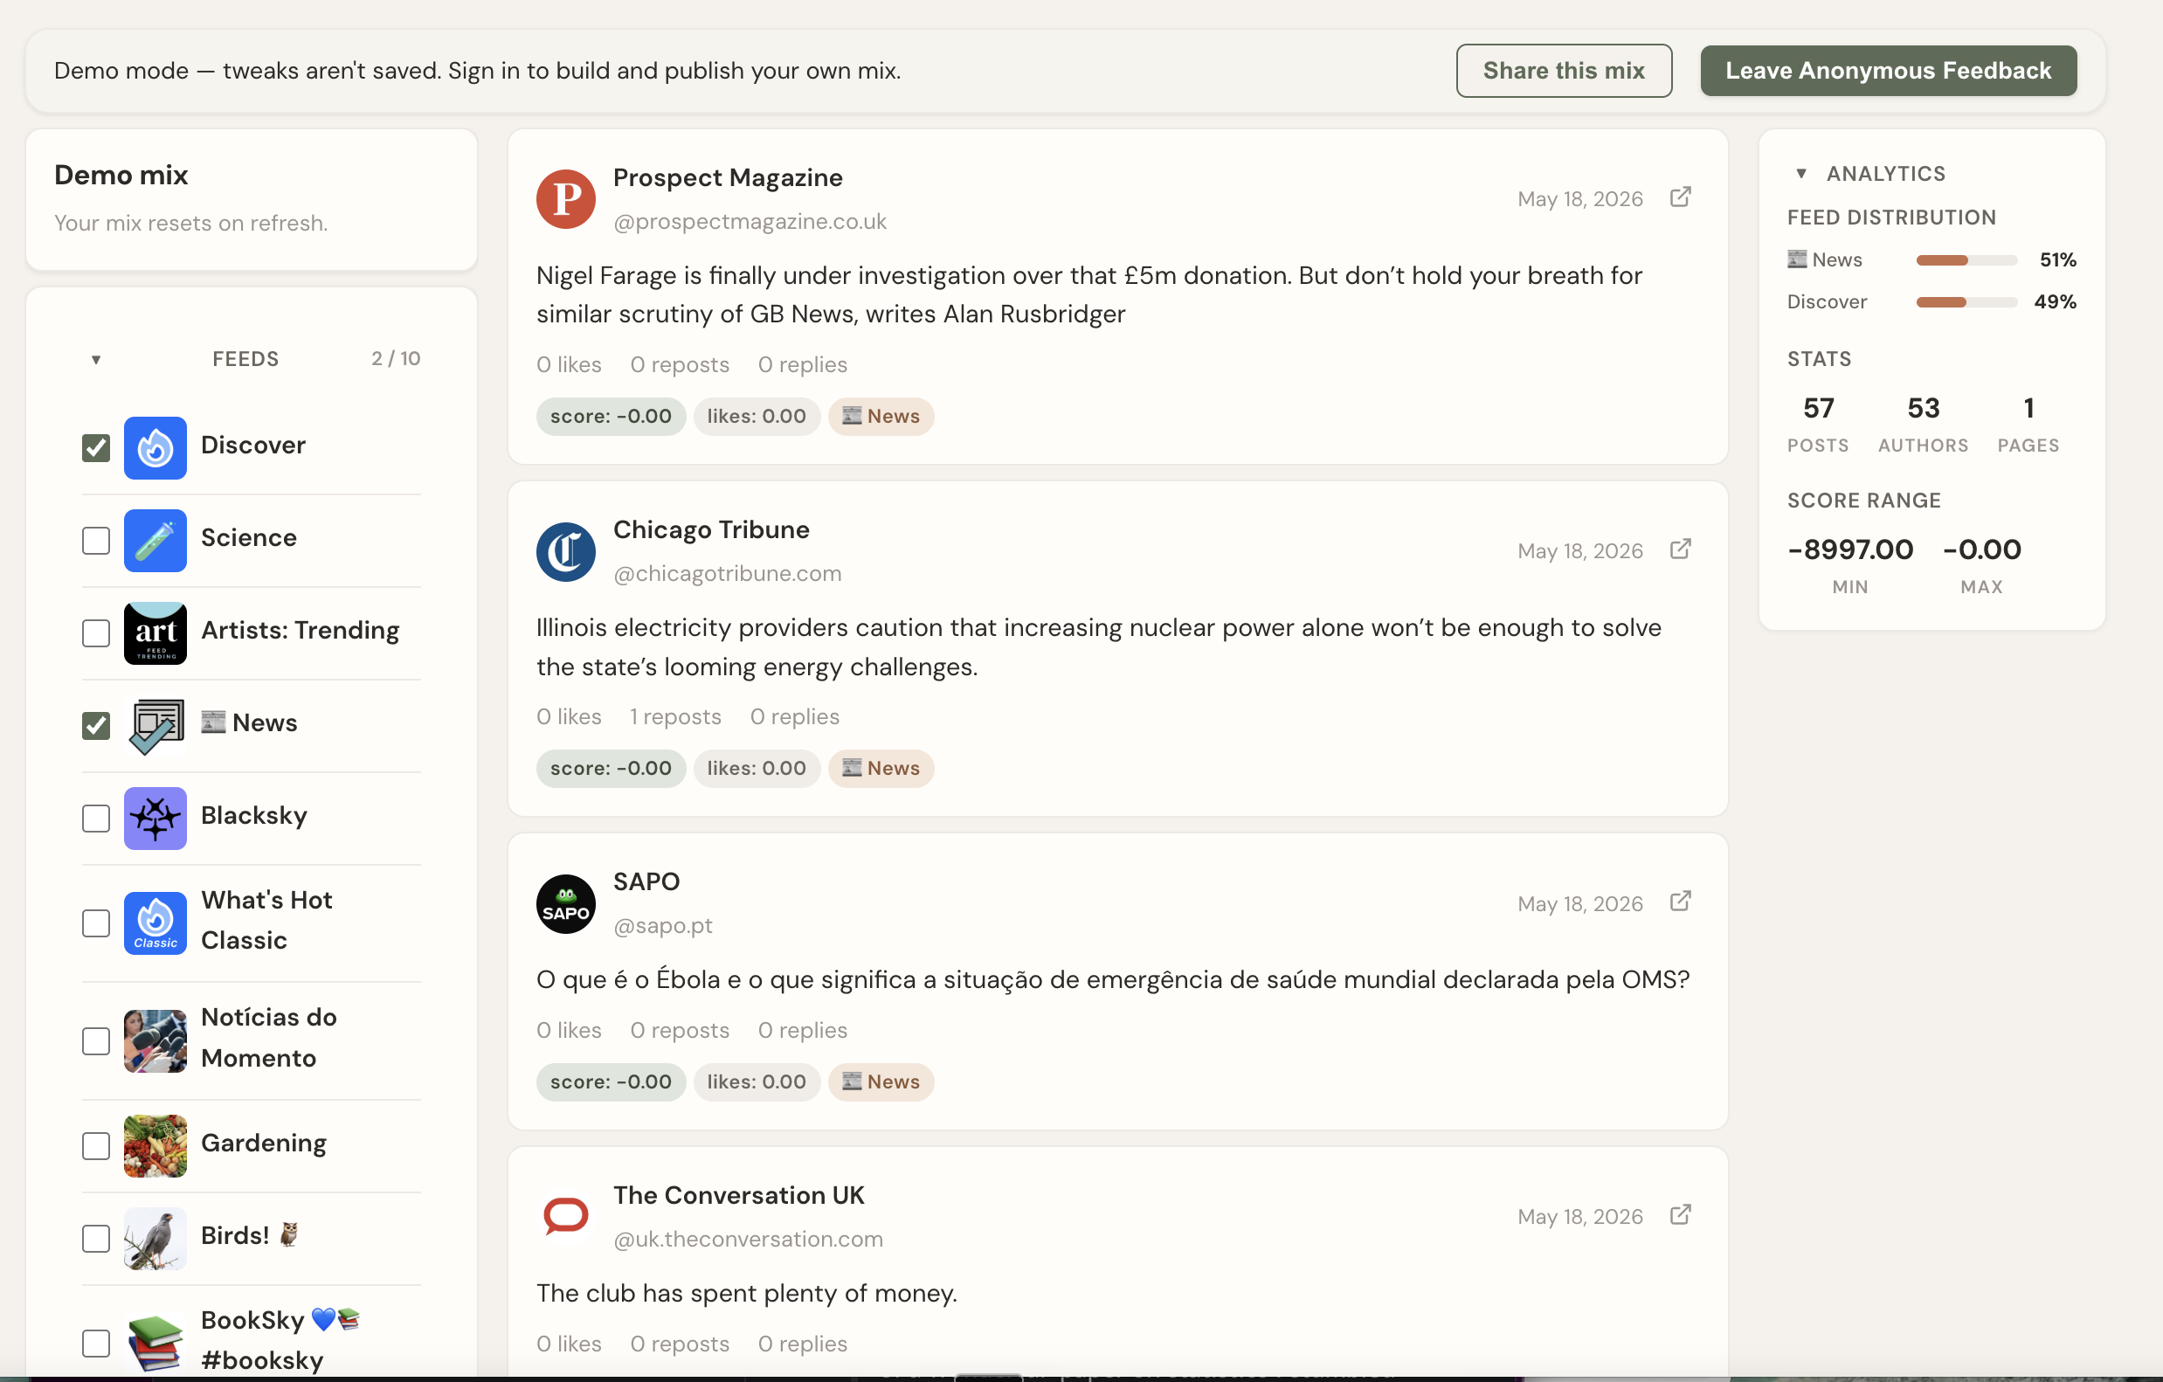Click News tag on Chicago Tribune post

881,768
